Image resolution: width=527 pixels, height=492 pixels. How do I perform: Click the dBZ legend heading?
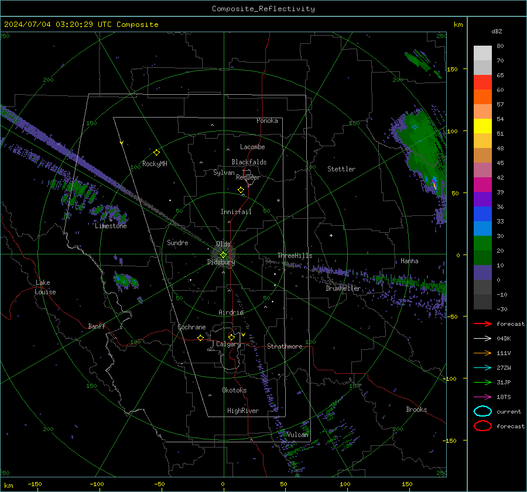[497, 31]
